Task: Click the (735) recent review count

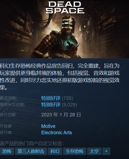Action: click(x=68, y=98)
